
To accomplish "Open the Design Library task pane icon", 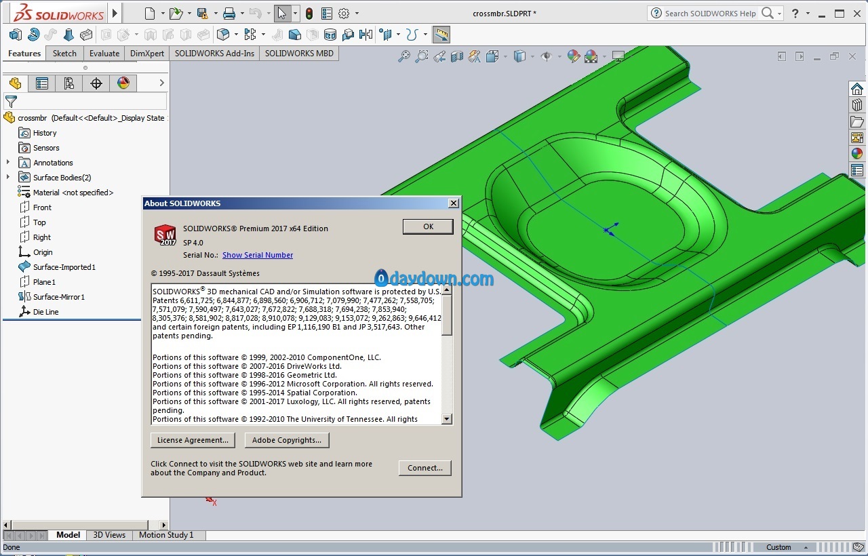I will coord(857,105).
